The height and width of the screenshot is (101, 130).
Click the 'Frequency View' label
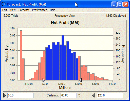65,16
